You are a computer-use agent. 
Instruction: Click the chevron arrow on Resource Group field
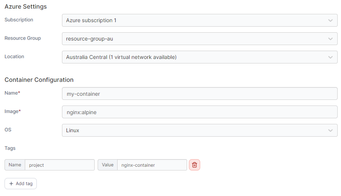(x=330, y=39)
